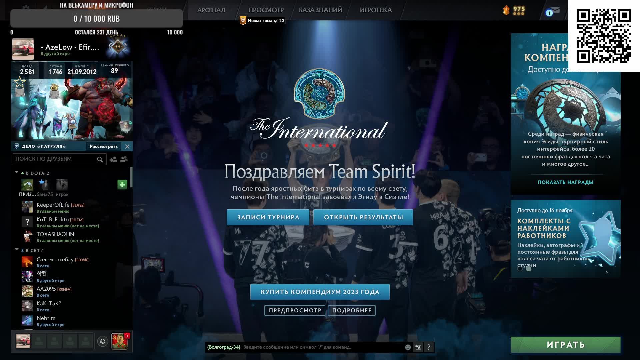Open the chat emoticon picker
Viewport: 640px width, 360px height.
[x=408, y=347]
